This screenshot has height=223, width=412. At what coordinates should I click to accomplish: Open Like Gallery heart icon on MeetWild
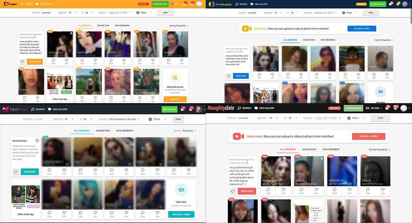[x=49, y=109]
